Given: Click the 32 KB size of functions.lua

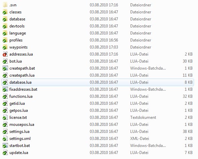Looking at the screenshot, I should 188,96.
